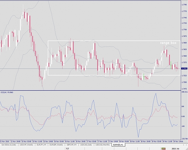The image size is (188, 150).
Task: Switch to the EURGBP,Weekly tab
Action: pos(56,145)
